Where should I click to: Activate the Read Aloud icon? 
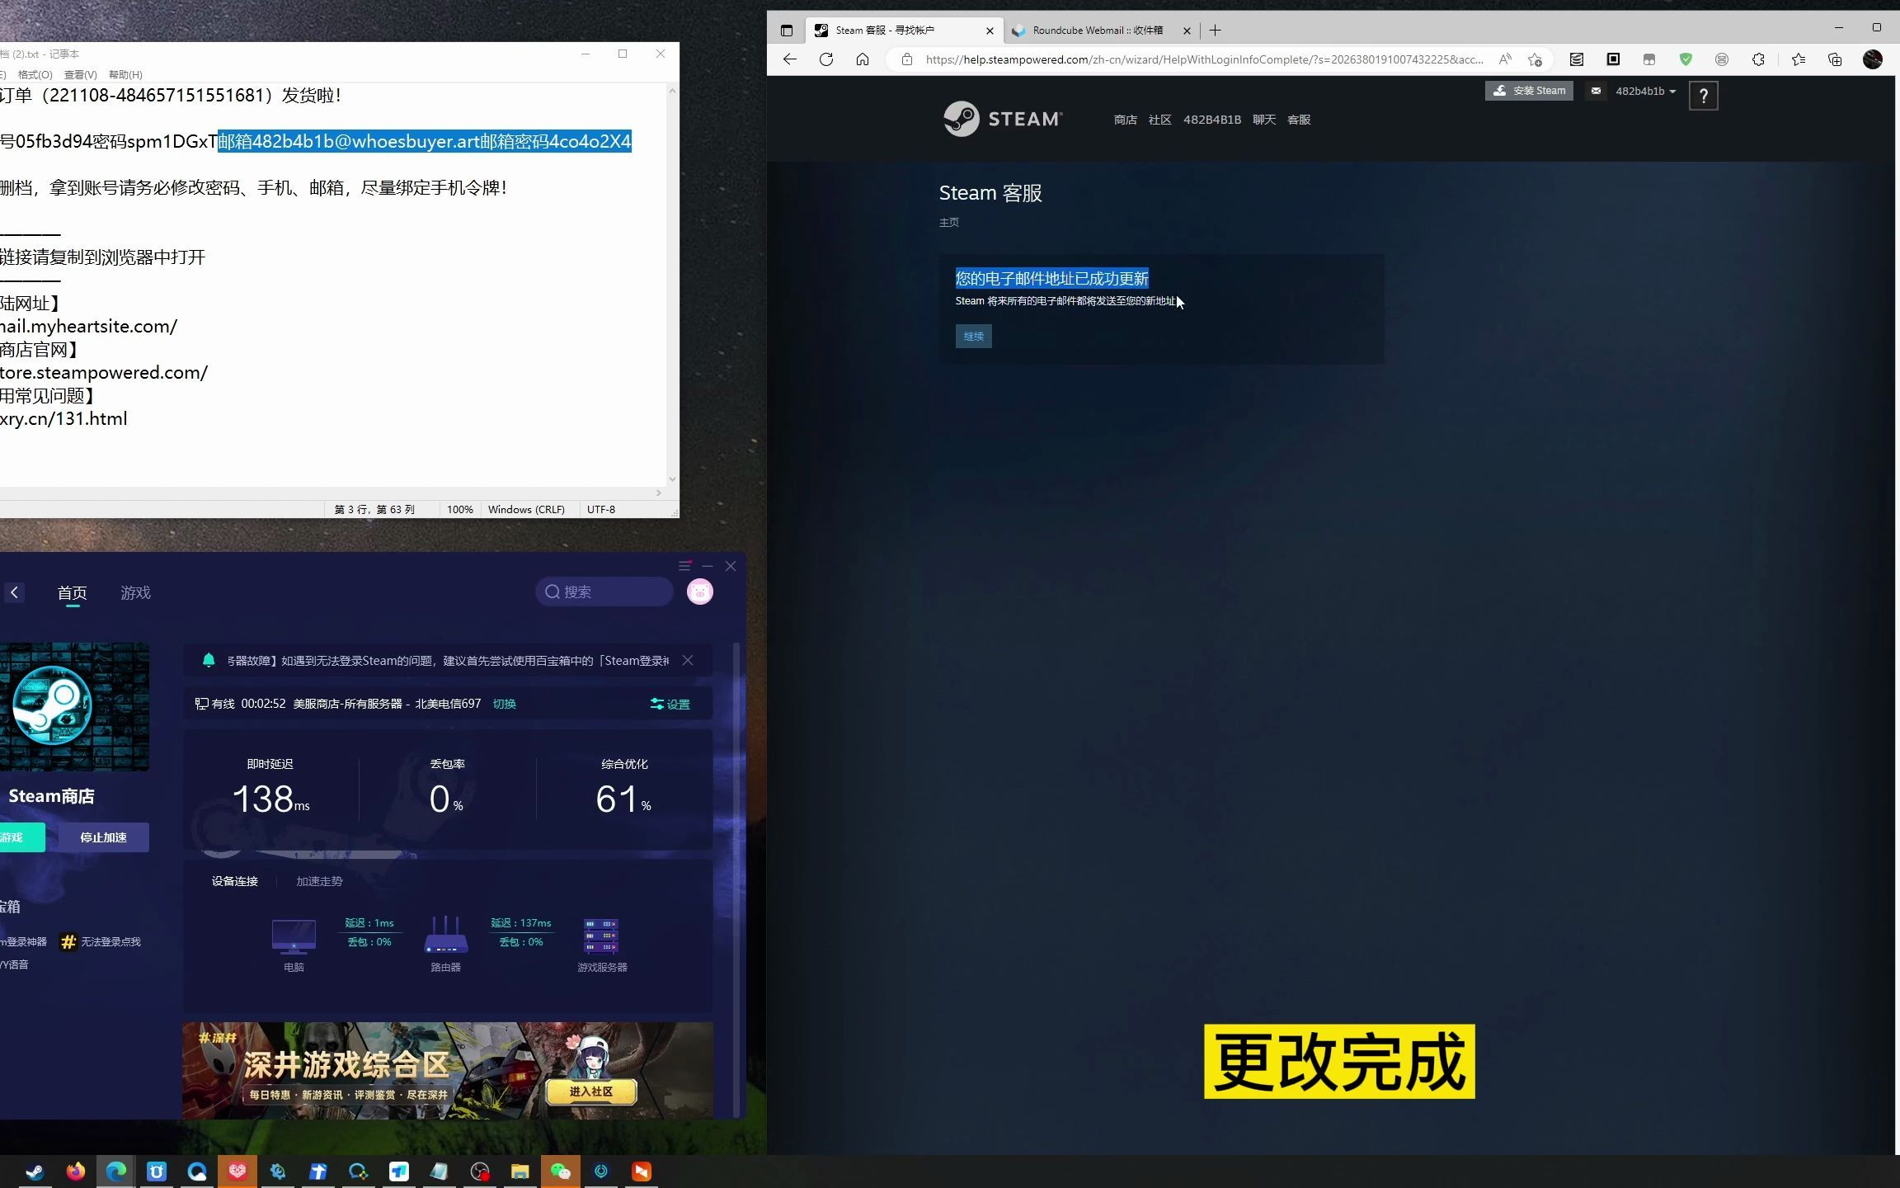(1505, 59)
